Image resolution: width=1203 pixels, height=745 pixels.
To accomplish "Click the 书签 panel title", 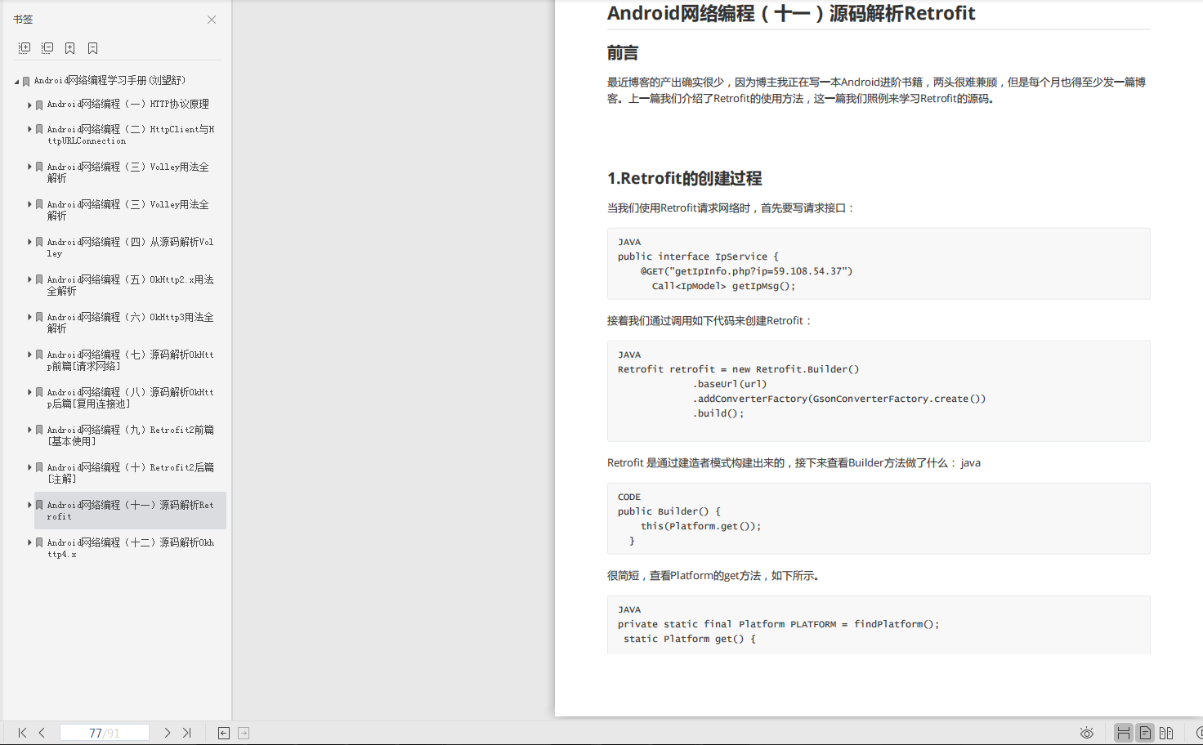I will pyautogui.click(x=23, y=20).
